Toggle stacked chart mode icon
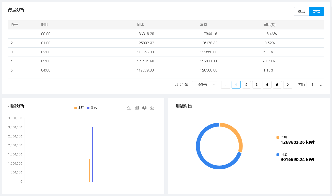 [144, 108]
